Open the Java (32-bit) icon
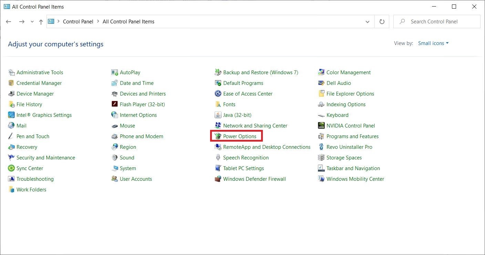Image resolution: width=485 pixels, height=255 pixels. tap(218, 115)
